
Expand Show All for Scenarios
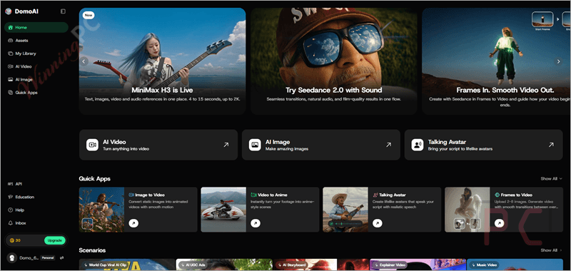[551, 250]
